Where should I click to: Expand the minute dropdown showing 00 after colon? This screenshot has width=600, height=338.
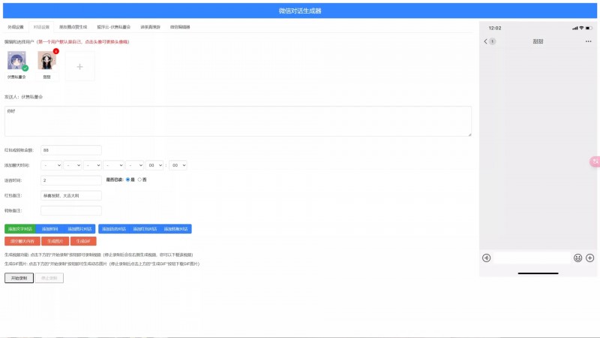(178, 165)
